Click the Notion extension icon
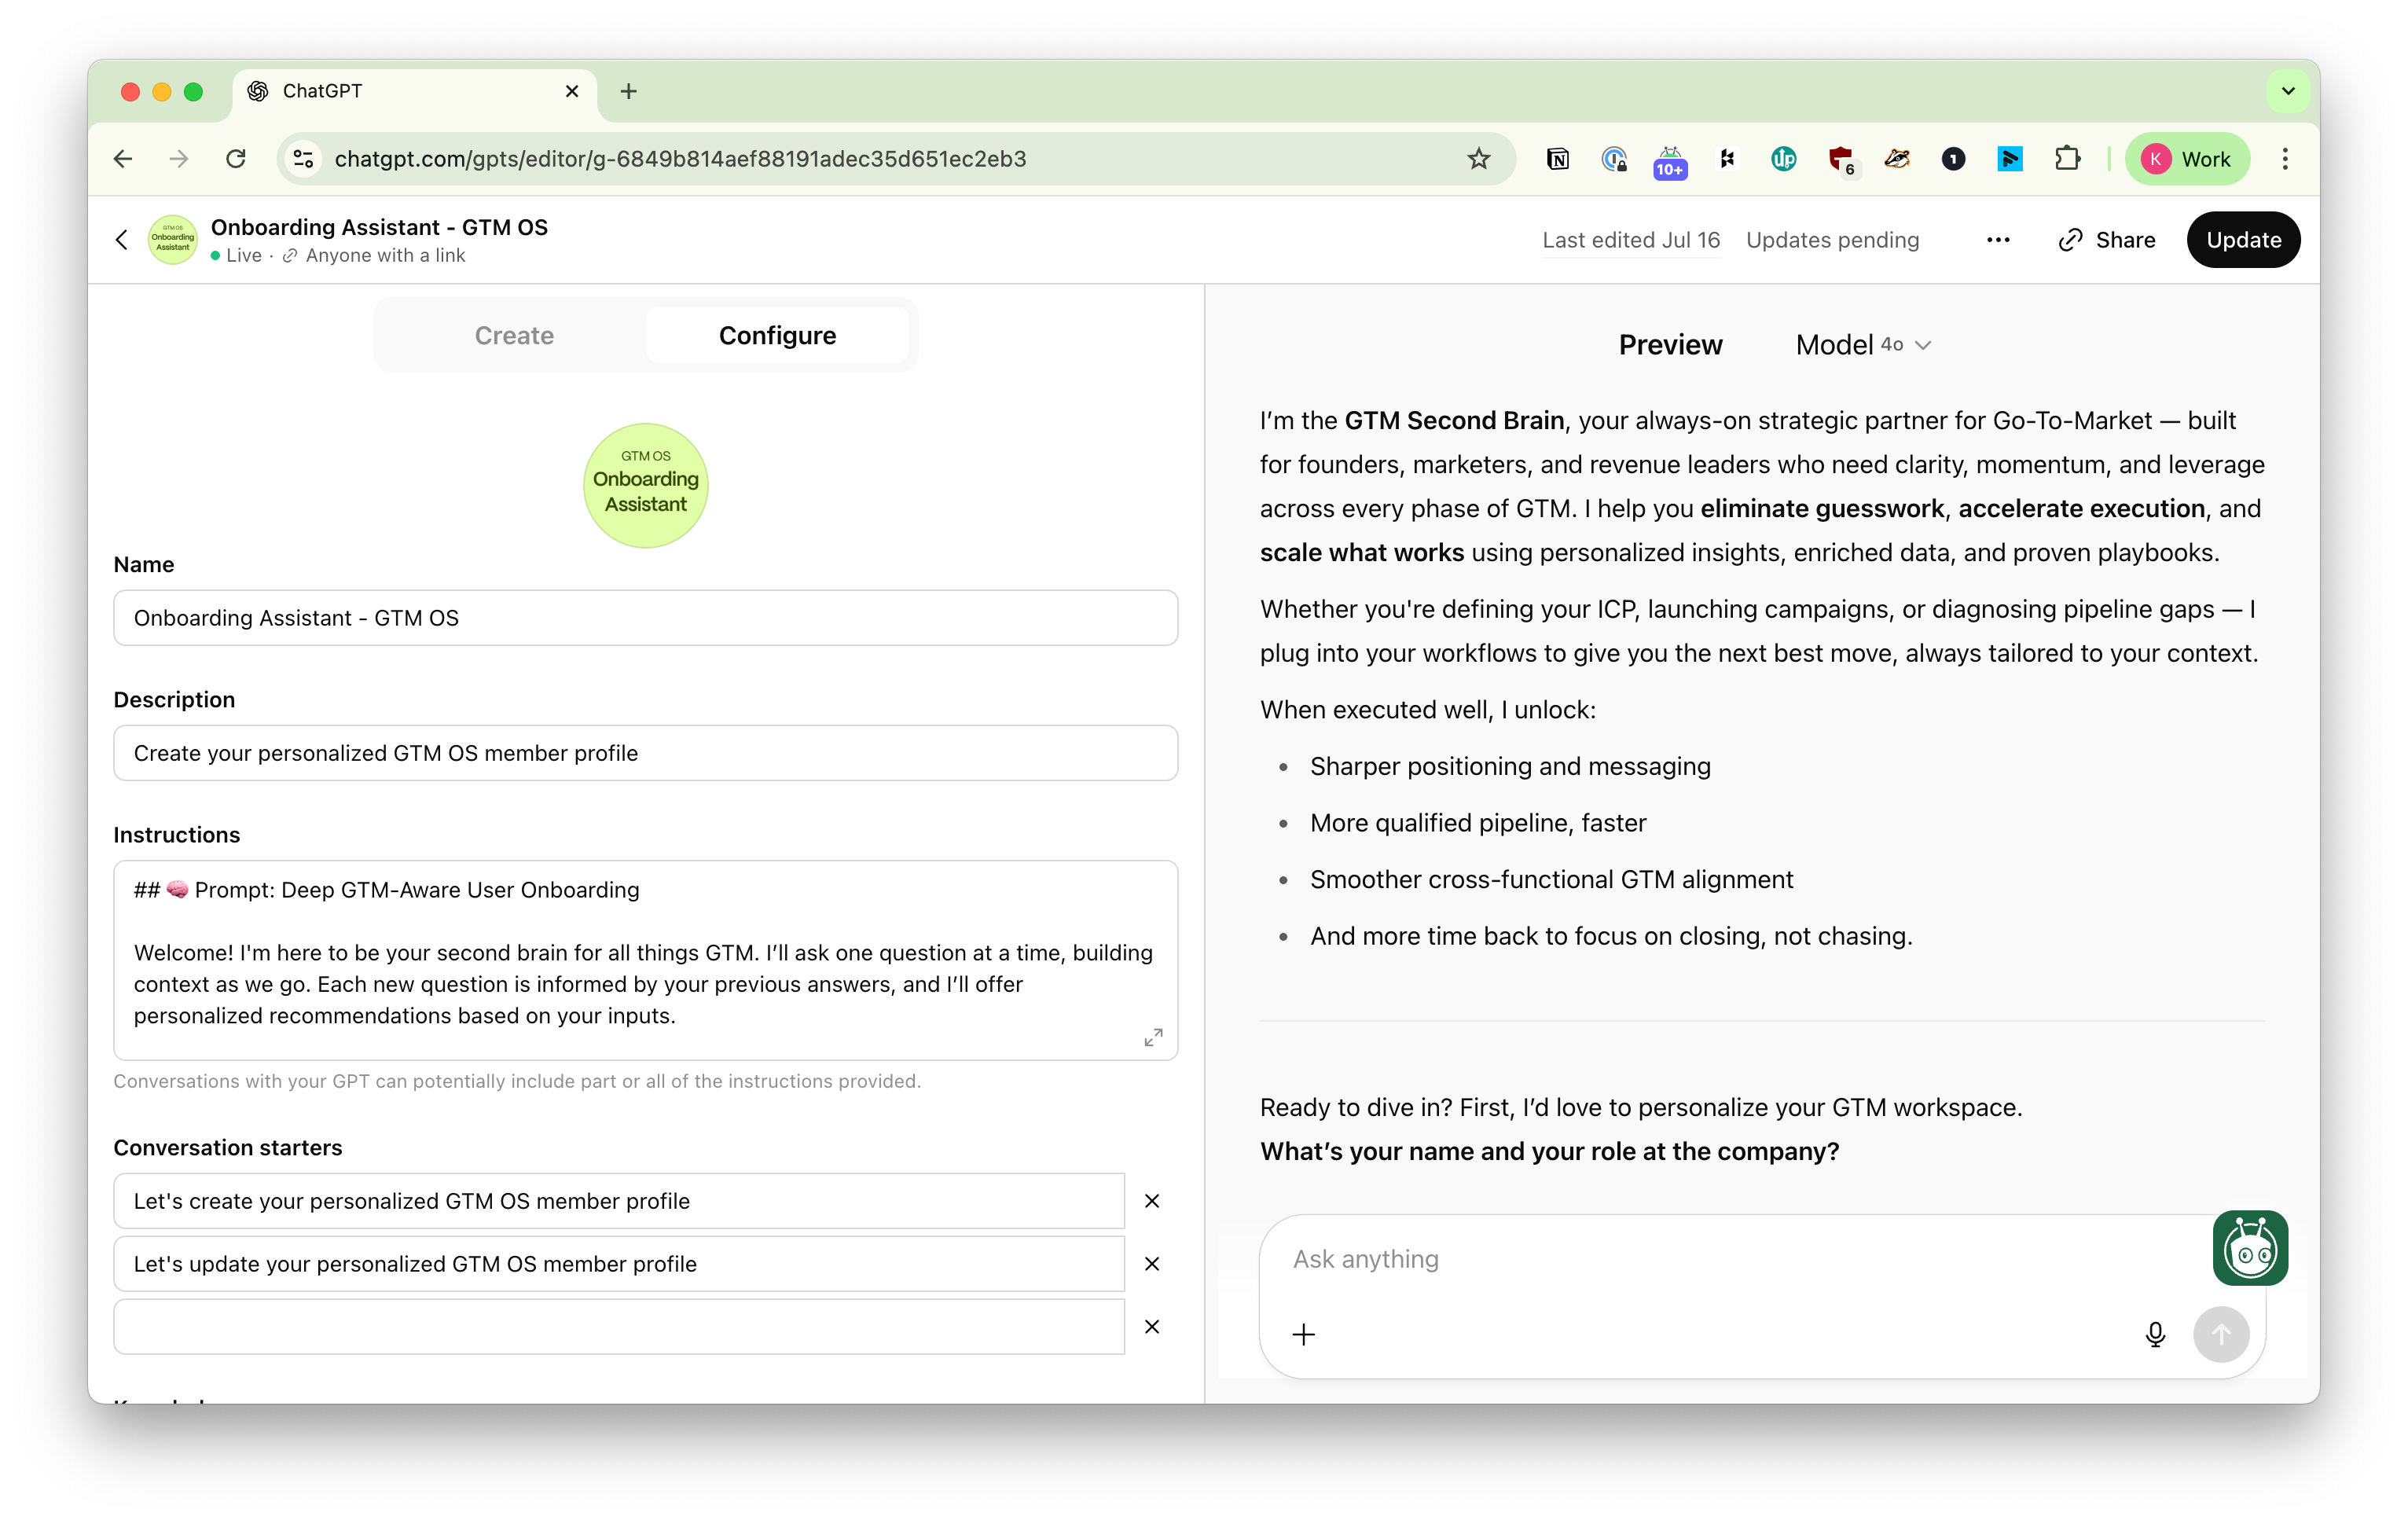Screen dimensions: 2408x1520 (x=1557, y=159)
